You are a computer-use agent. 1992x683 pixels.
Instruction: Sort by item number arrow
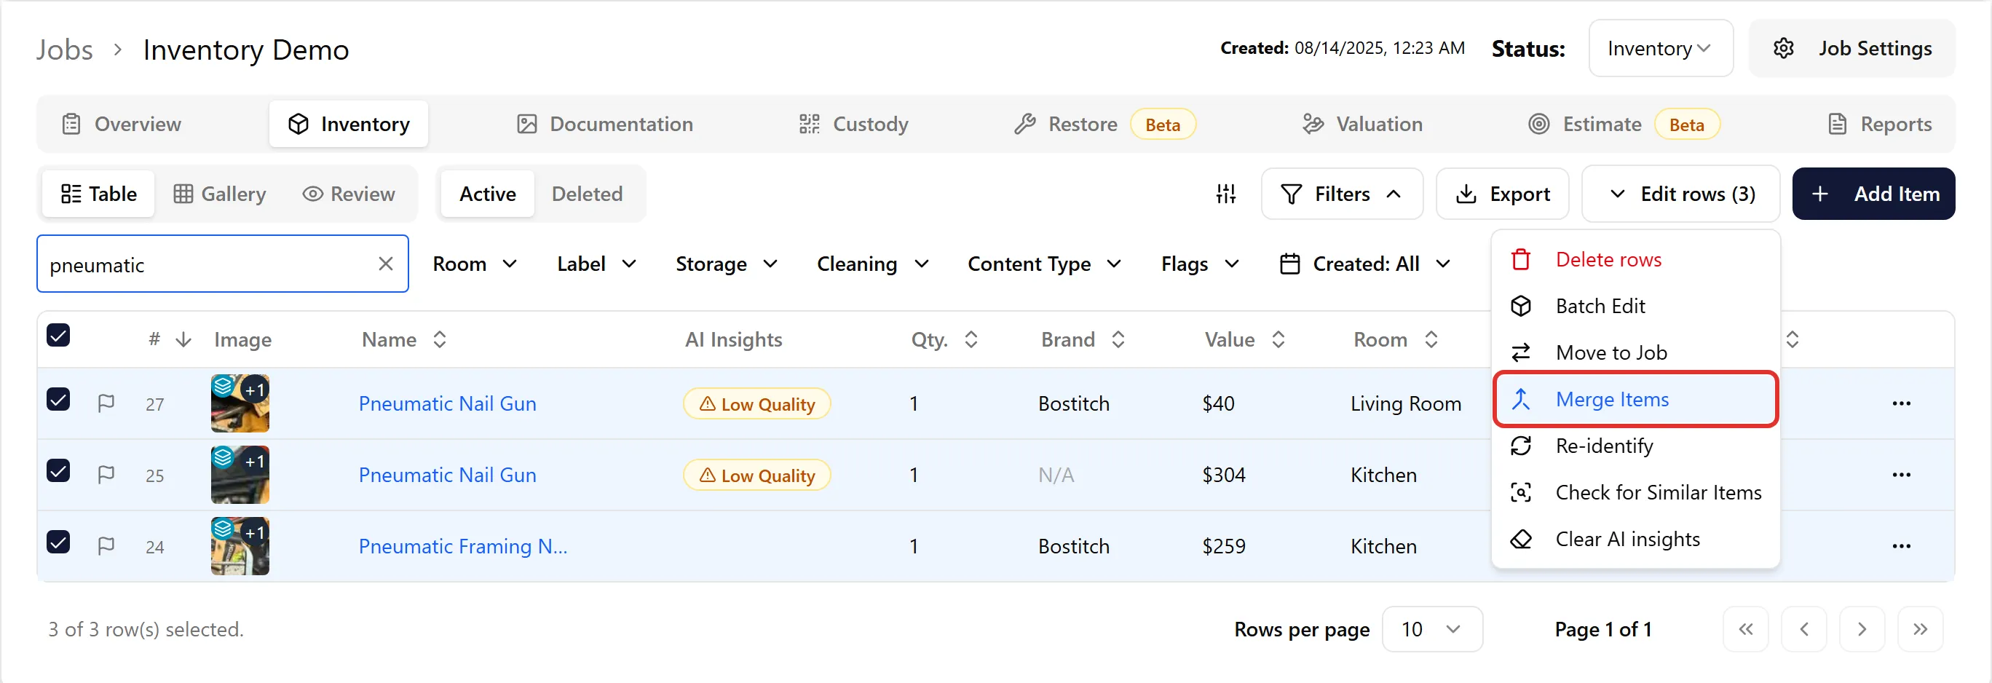pos(183,339)
